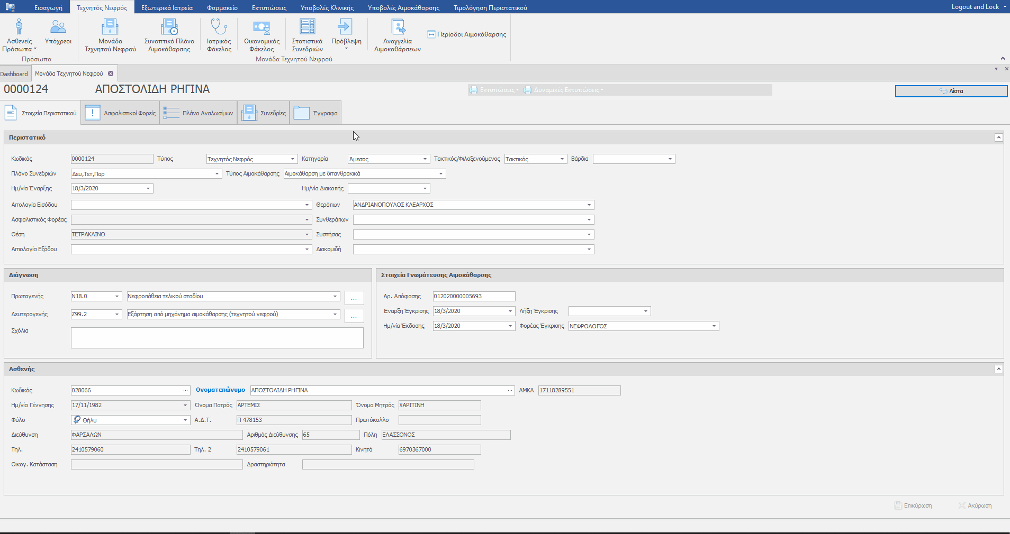This screenshot has height=534, width=1010.
Task: Collapse the Περιστατικό section
Action: pos(998,137)
